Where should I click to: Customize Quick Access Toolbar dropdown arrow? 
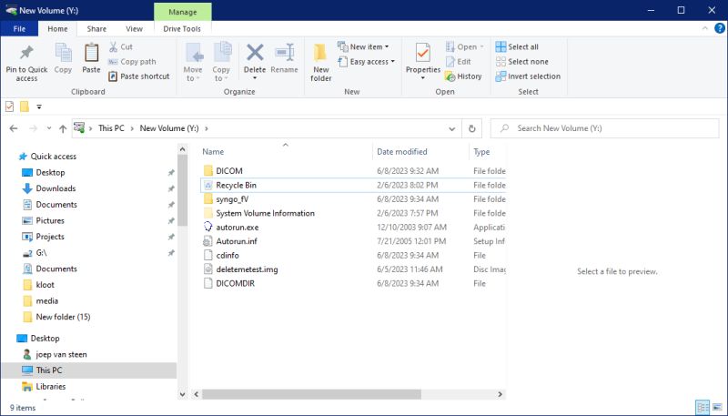[x=39, y=107]
